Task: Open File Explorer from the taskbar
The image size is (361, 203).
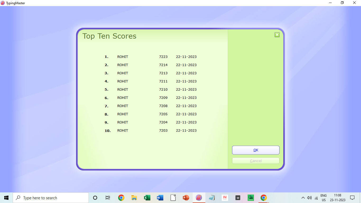Action: point(134,198)
